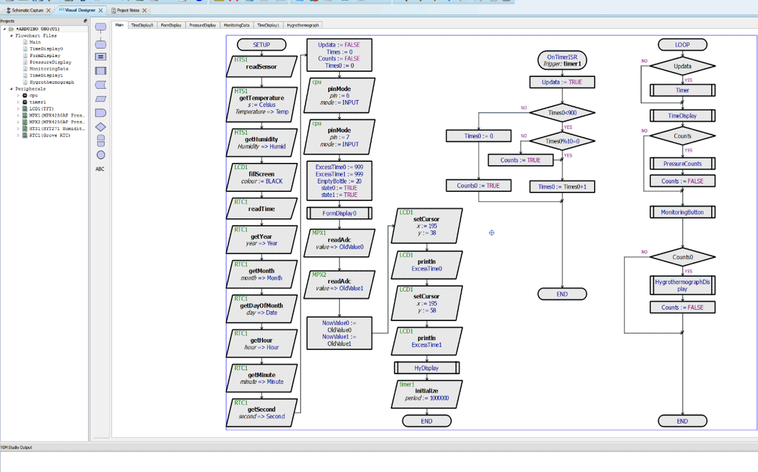Expand the timer1 peripheral node
Image resolution: width=758 pixels, height=472 pixels.
coord(18,102)
